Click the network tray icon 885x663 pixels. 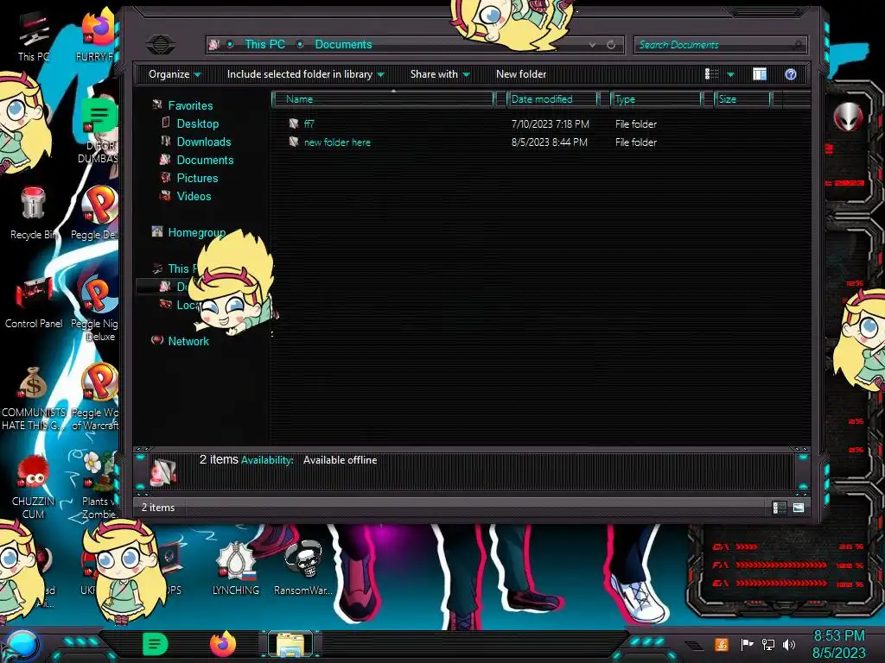(x=768, y=644)
